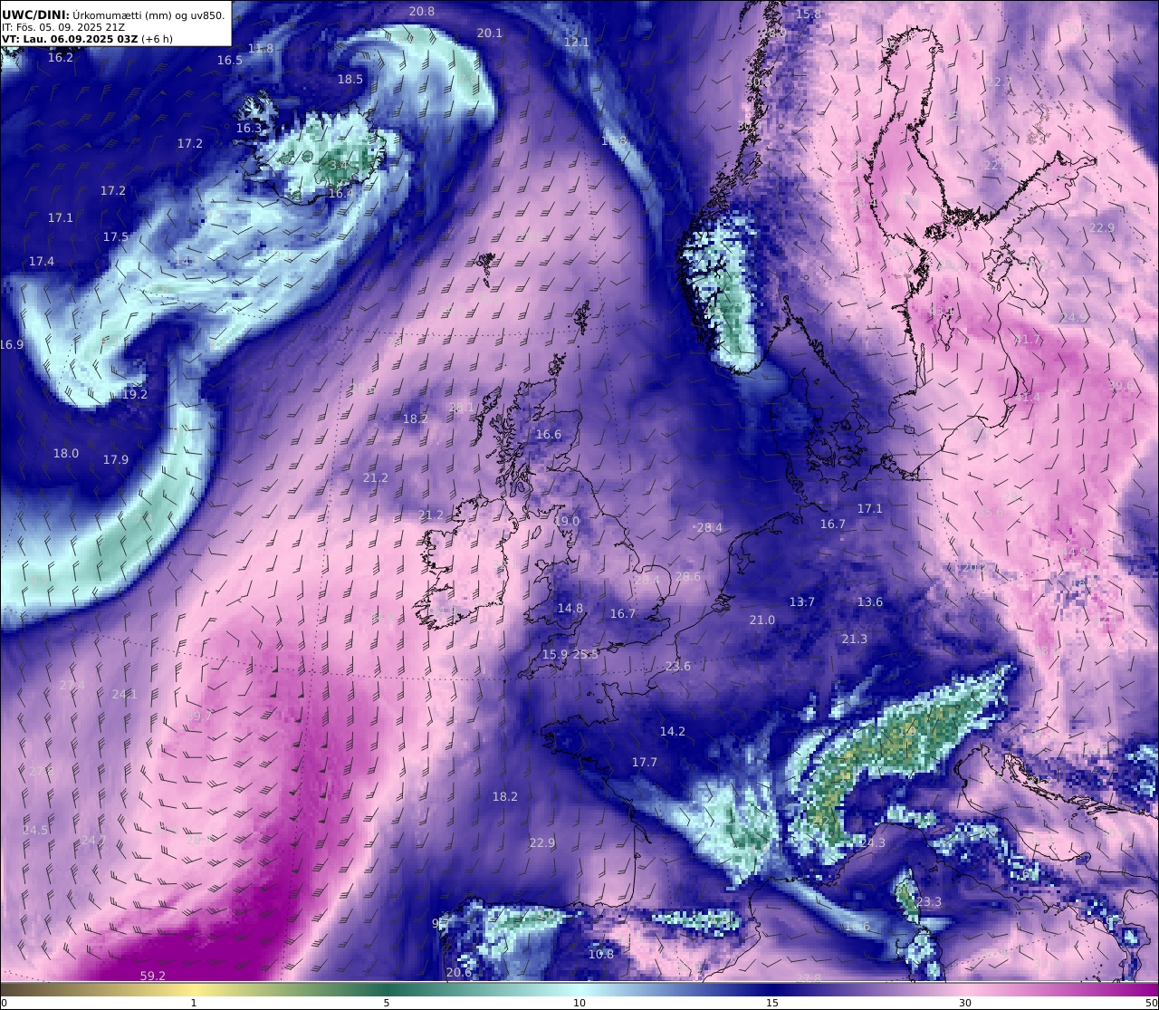1159x1010 pixels.
Task: Click the 24.3 value label
Action: point(873,842)
